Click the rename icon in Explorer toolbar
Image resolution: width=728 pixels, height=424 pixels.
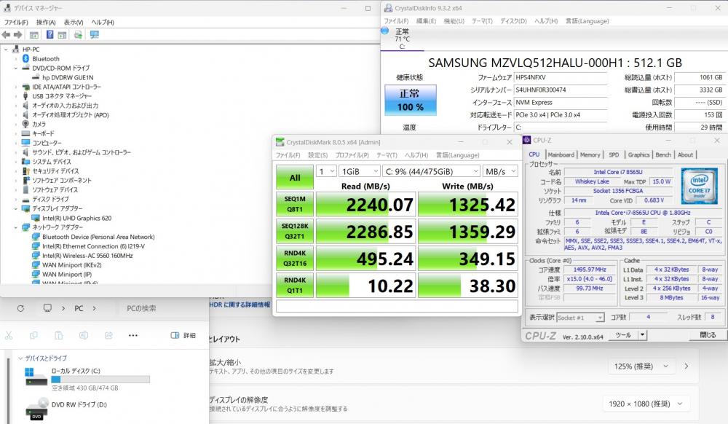click(x=84, y=335)
